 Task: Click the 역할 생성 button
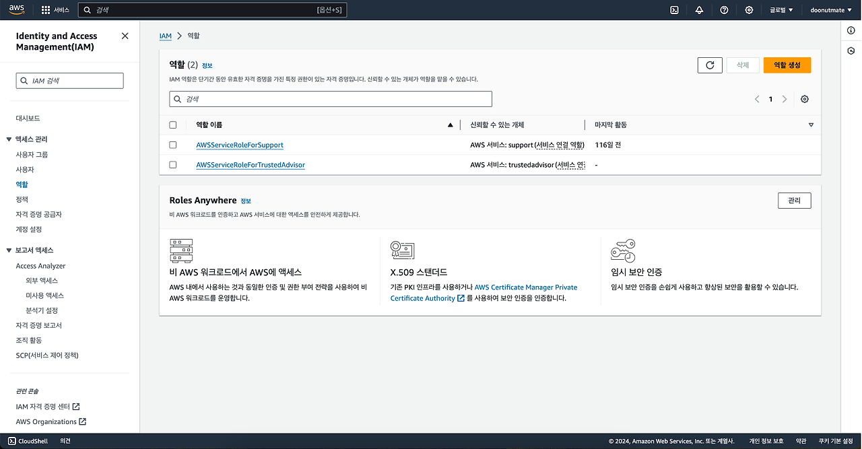(x=787, y=65)
